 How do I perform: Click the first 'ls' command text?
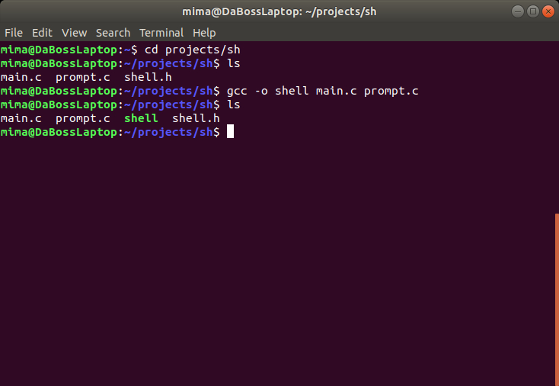tap(234, 63)
